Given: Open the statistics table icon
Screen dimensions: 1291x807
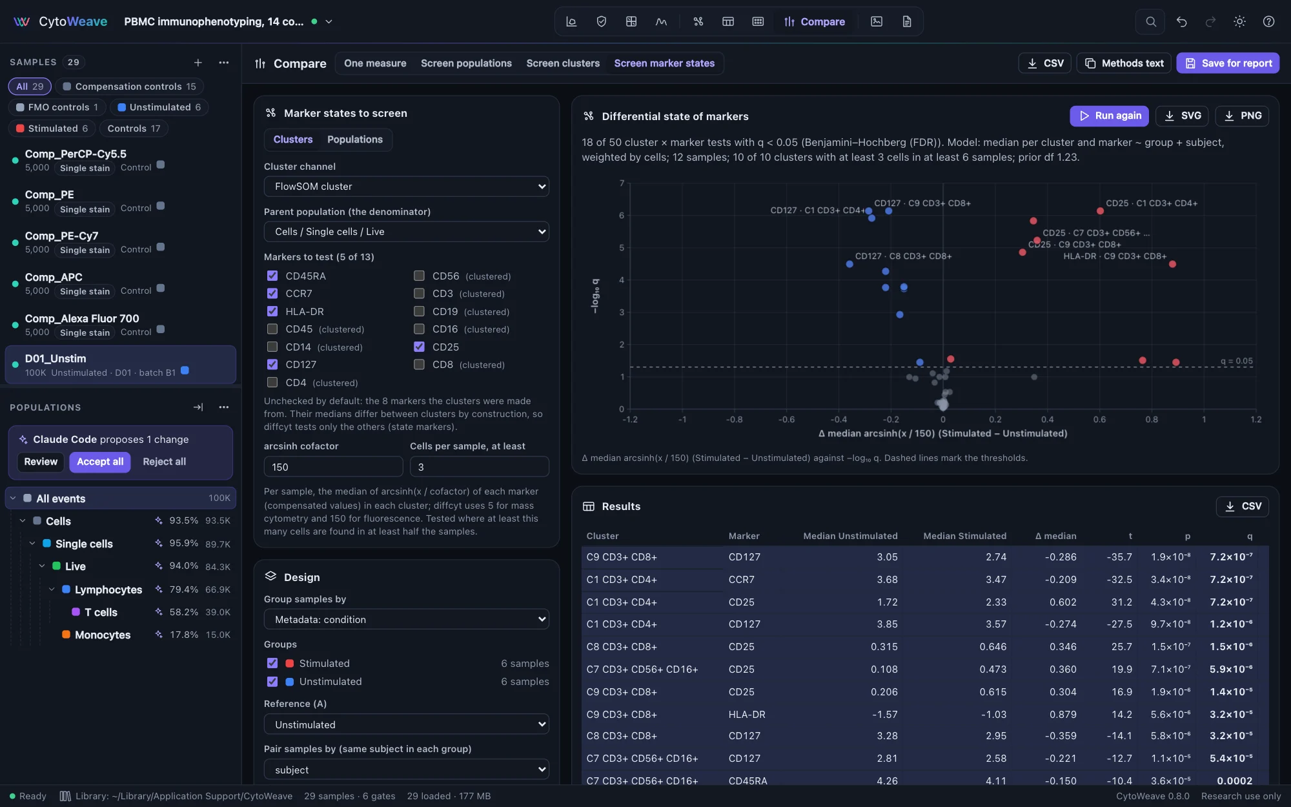Looking at the screenshot, I should [x=728, y=21].
